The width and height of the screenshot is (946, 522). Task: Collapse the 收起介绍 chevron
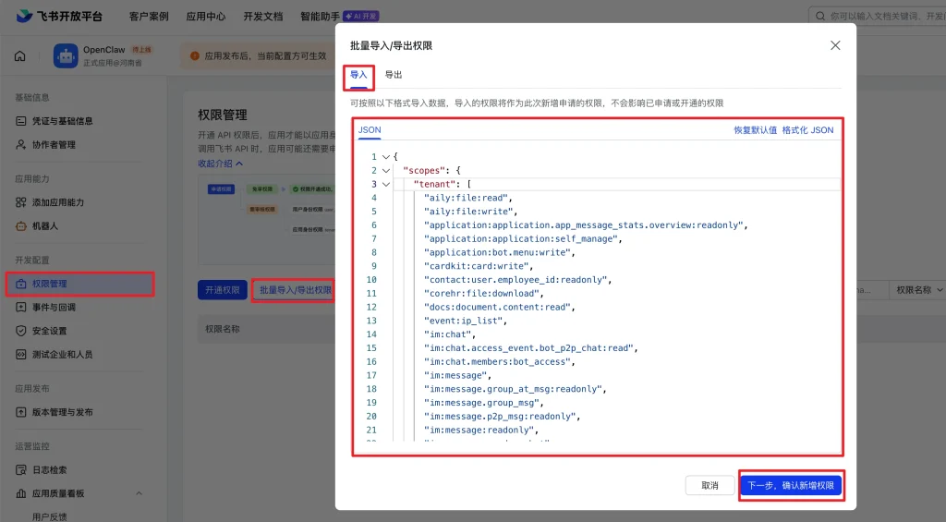[x=239, y=164]
